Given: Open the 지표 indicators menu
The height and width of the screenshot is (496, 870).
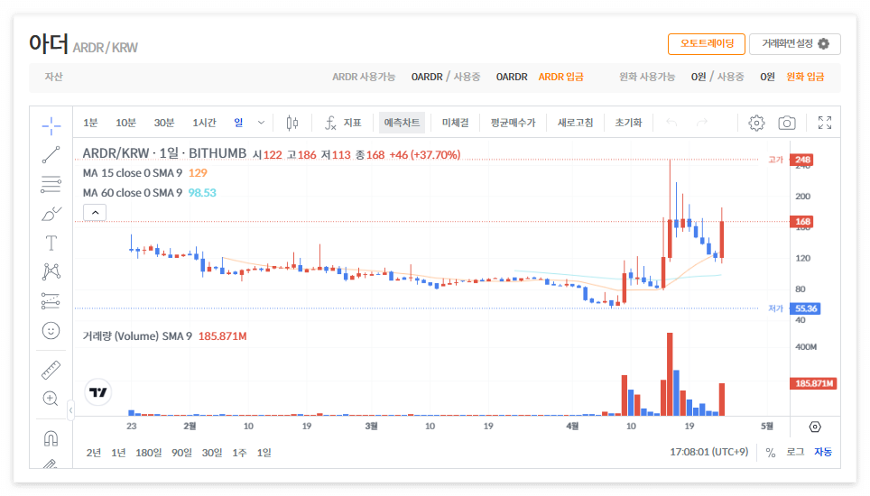Looking at the screenshot, I should tap(343, 123).
